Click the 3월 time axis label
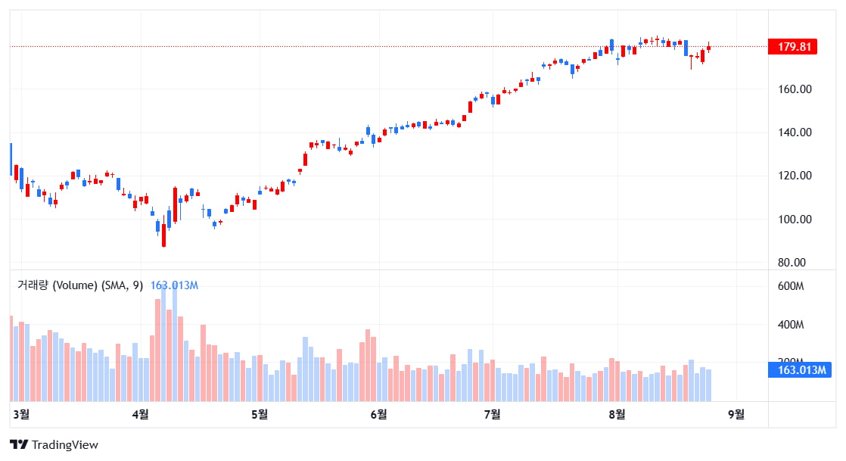The width and height of the screenshot is (846, 461). pos(22,414)
